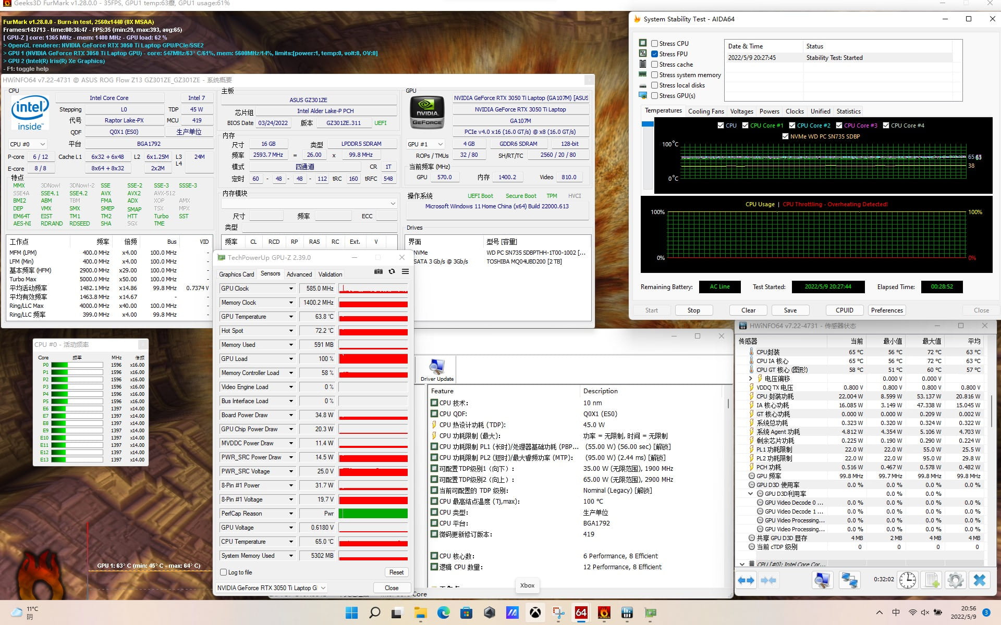Uncheck Stress FPU checkbox
Viewport: 1001px width, 625px height.
tap(654, 54)
